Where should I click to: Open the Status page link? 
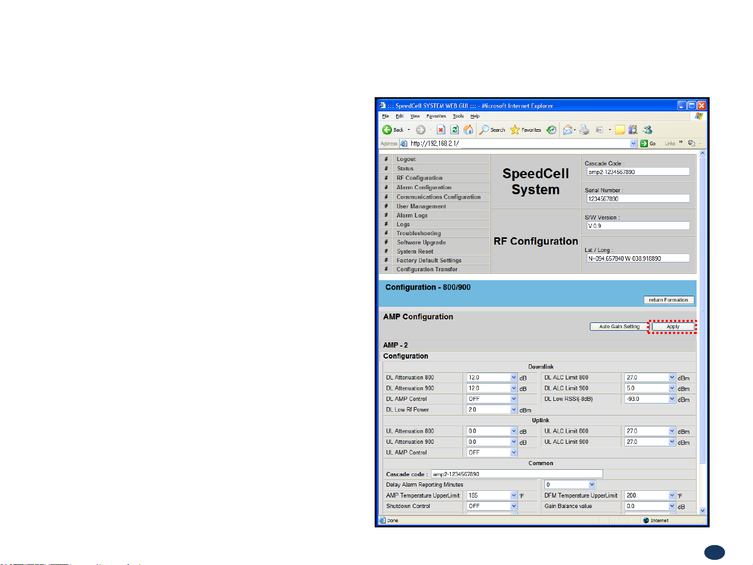point(405,168)
